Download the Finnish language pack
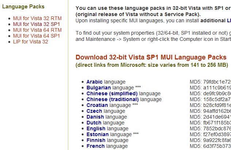Screen dimensions: 231x150 point(96,140)
